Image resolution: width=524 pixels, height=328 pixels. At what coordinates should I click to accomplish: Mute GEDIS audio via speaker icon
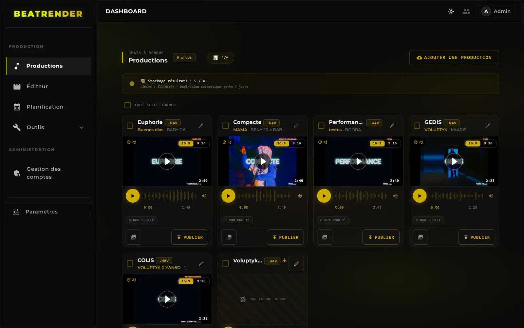click(x=491, y=196)
